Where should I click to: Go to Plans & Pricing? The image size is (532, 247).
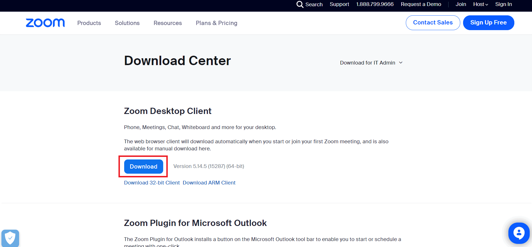(x=216, y=23)
